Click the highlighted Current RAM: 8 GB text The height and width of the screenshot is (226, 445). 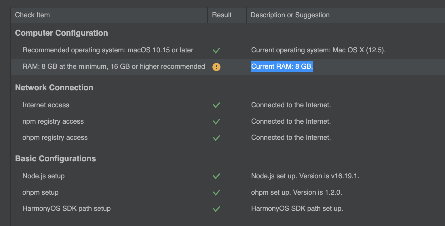coord(282,67)
